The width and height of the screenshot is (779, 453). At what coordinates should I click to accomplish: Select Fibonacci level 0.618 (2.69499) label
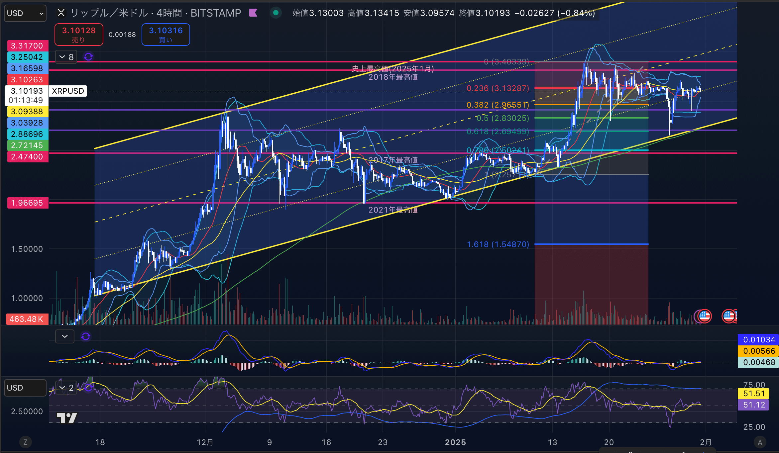[498, 132]
